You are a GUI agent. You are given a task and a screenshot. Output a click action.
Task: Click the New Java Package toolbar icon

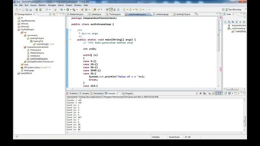point(82,10)
